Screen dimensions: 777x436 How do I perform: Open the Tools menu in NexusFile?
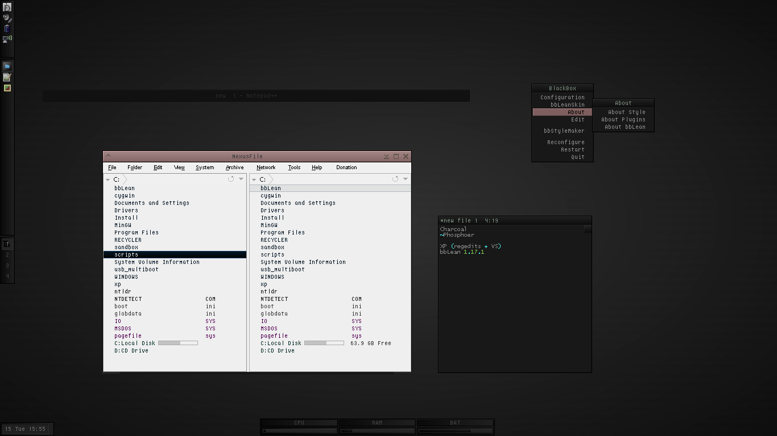(294, 167)
